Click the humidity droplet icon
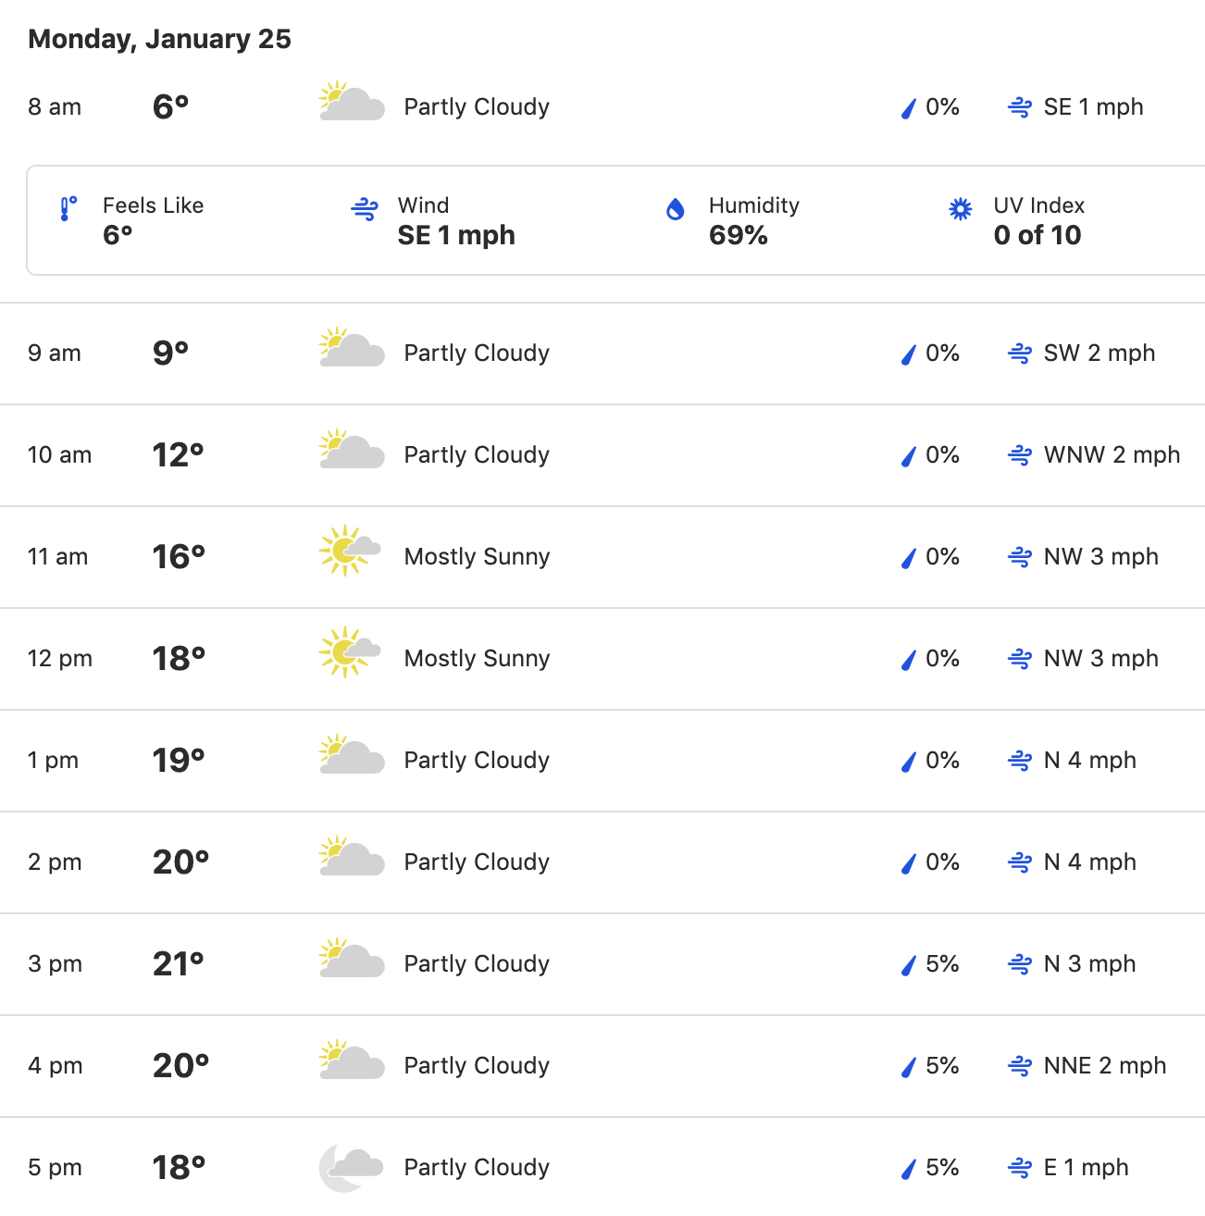The height and width of the screenshot is (1216, 1205). point(676,209)
